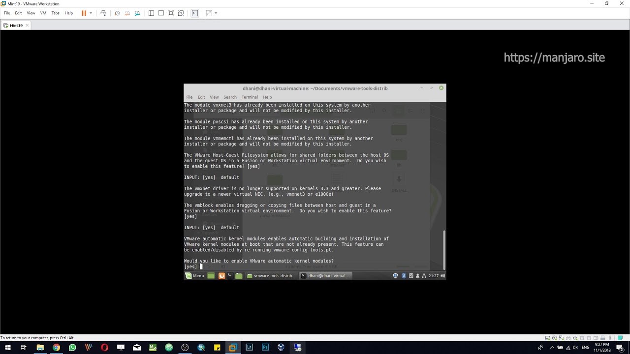Open Opera browser from the taskbar

(x=104, y=347)
